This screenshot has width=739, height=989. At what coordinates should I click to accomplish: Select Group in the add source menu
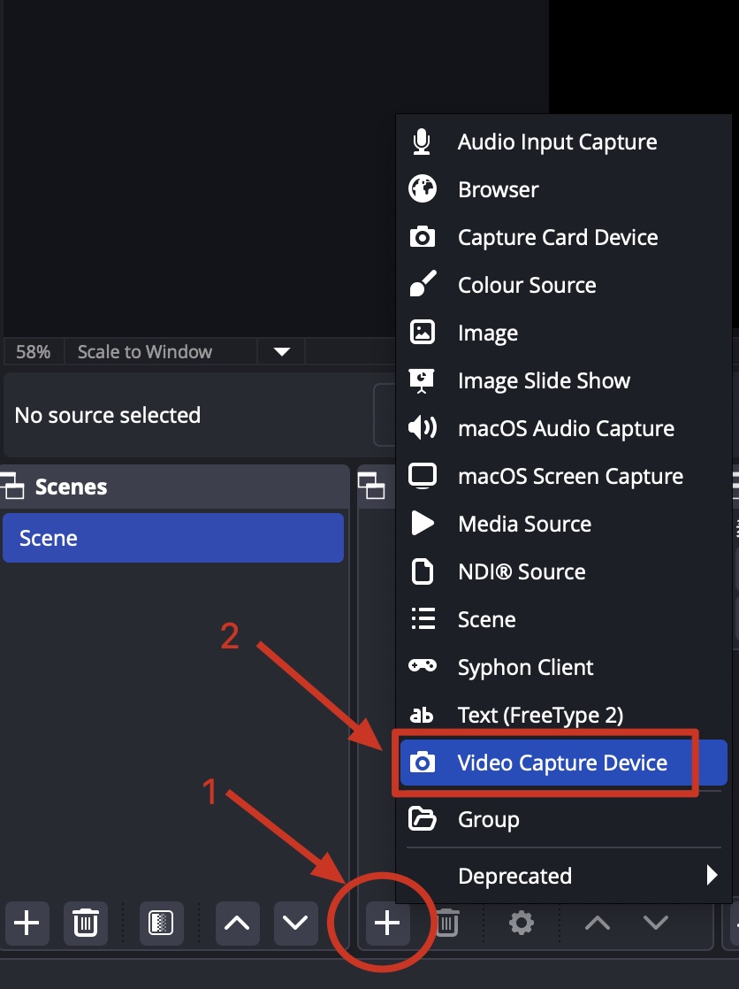488,819
